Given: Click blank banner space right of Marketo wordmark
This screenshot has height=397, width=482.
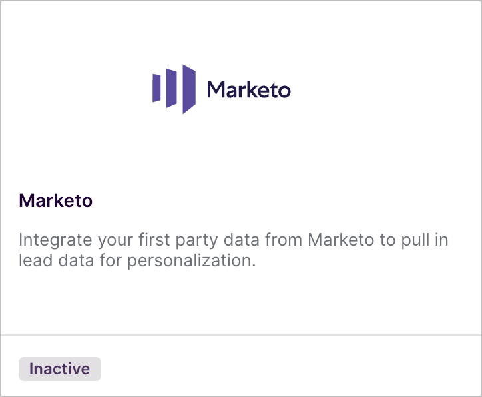Looking at the screenshot, I should [x=384, y=89].
